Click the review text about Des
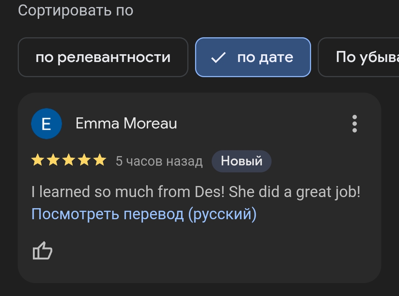 (x=196, y=192)
